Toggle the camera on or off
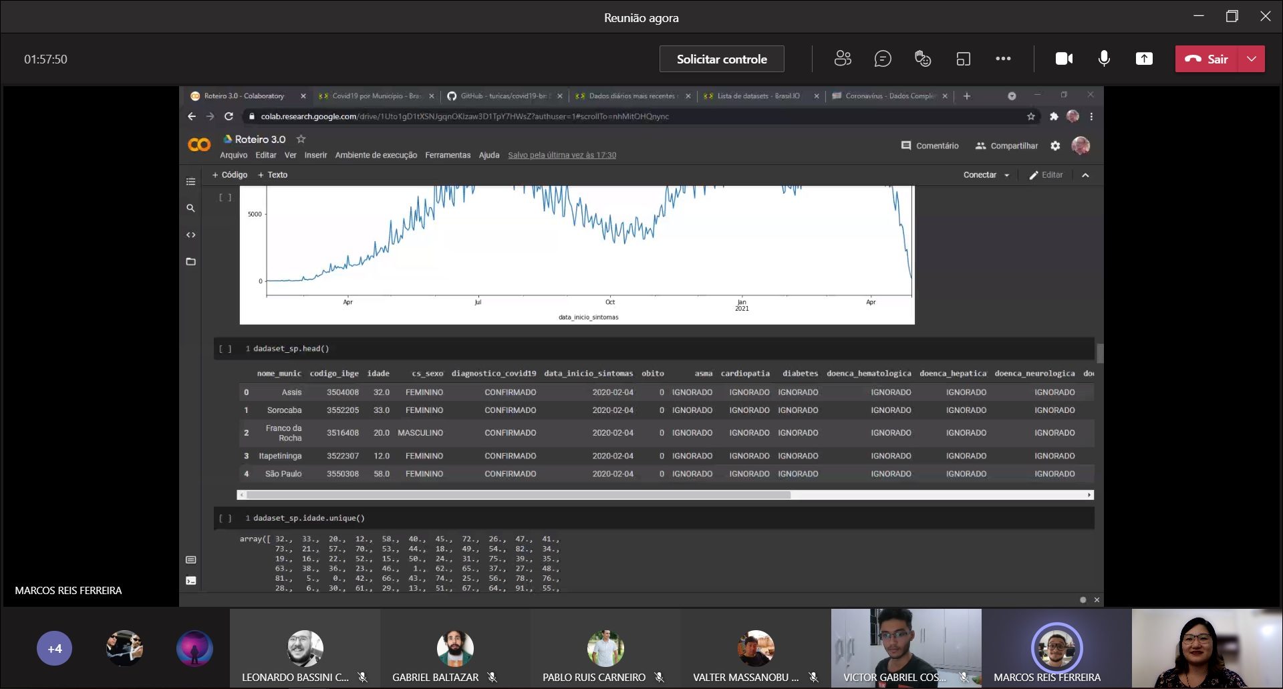The width and height of the screenshot is (1283, 689). click(x=1064, y=59)
